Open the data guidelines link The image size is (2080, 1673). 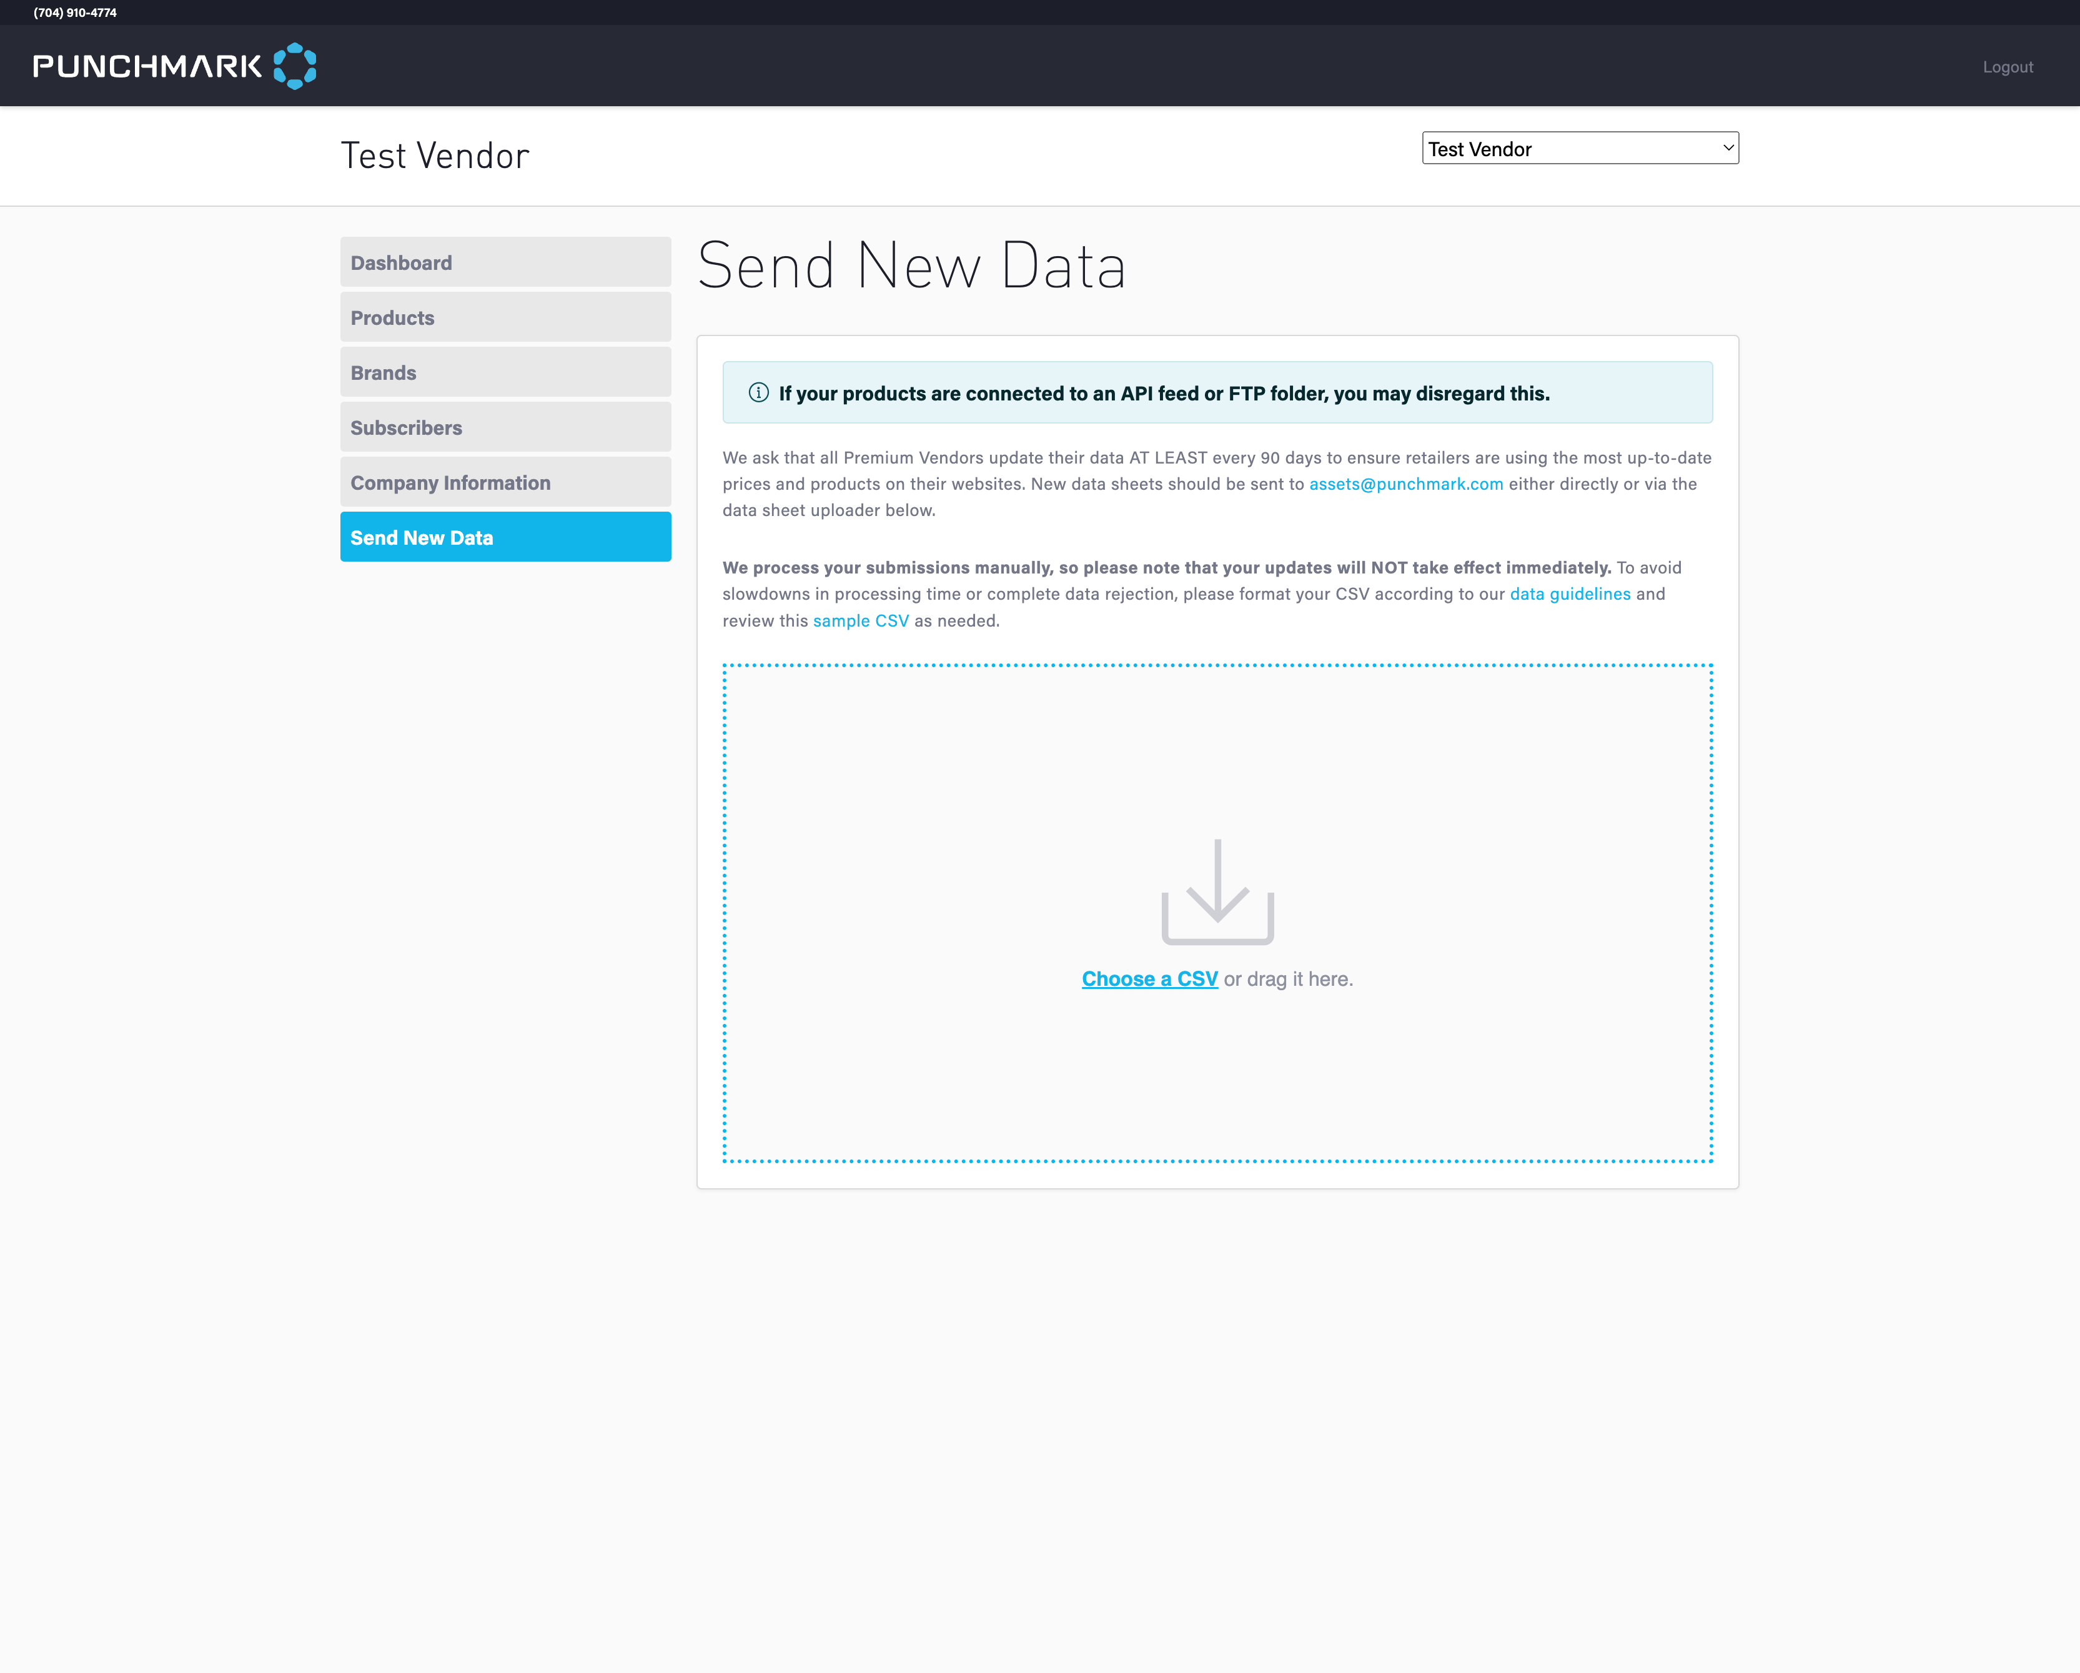coord(1568,594)
